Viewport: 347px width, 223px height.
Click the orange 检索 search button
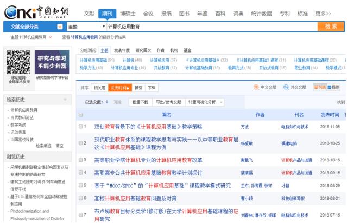(331, 27)
